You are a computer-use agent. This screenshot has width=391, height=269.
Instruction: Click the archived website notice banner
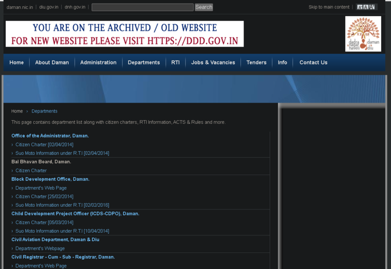pyautogui.click(x=124, y=34)
